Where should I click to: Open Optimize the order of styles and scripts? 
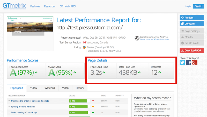pos(30,101)
